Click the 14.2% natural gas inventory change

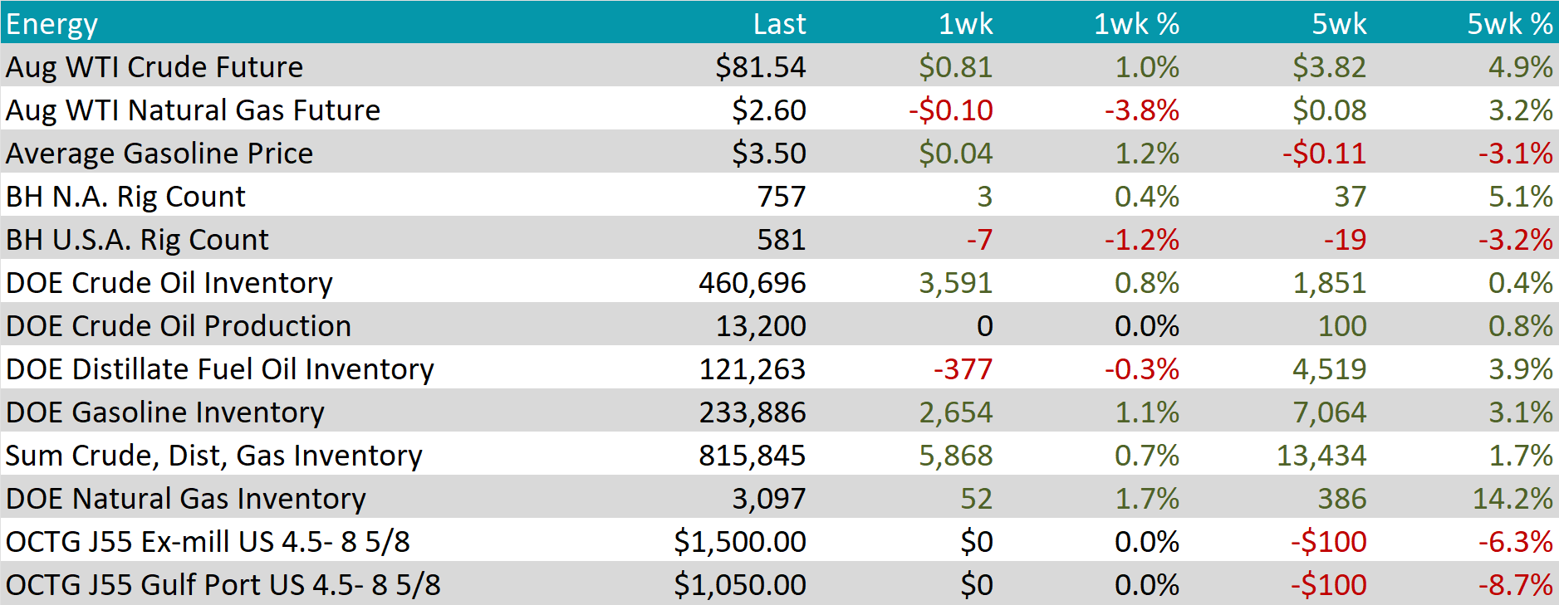[x=1512, y=499]
